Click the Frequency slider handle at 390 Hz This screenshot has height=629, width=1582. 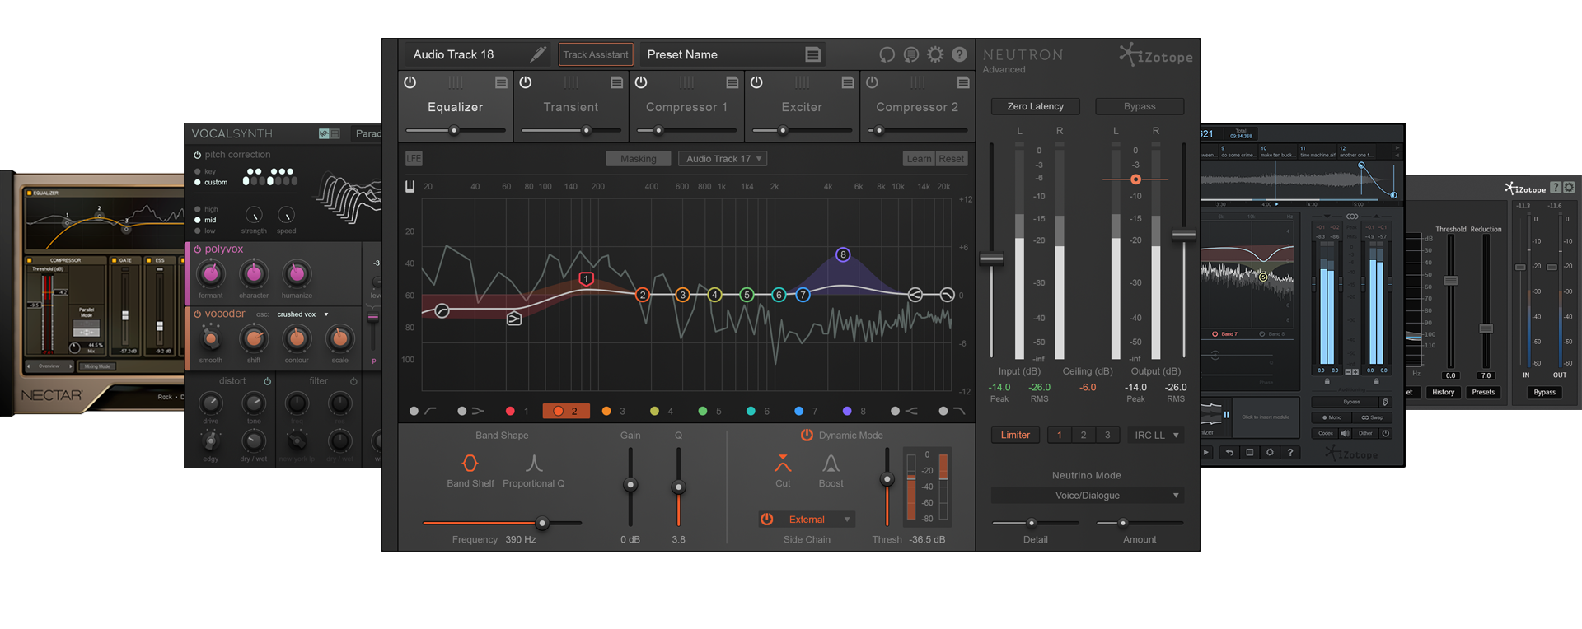pos(542,523)
